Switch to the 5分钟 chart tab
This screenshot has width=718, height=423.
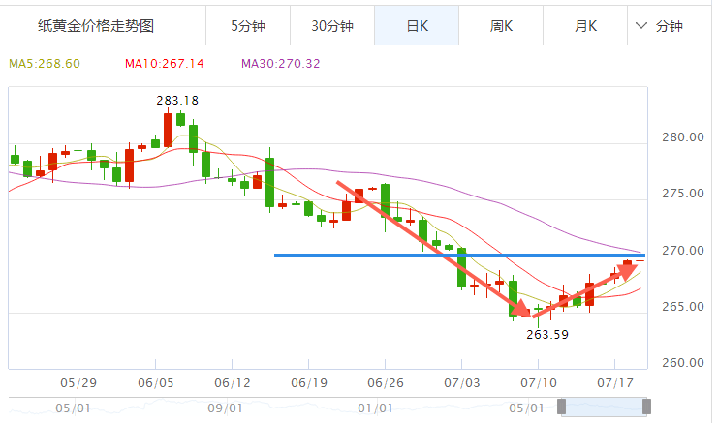(x=246, y=26)
